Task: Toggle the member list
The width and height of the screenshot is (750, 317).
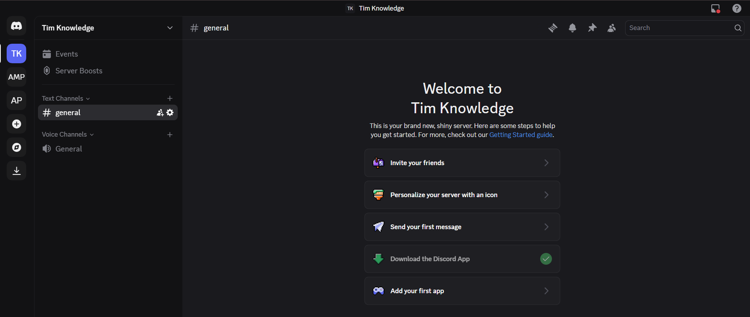Action: pyautogui.click(x=611, y=28)
